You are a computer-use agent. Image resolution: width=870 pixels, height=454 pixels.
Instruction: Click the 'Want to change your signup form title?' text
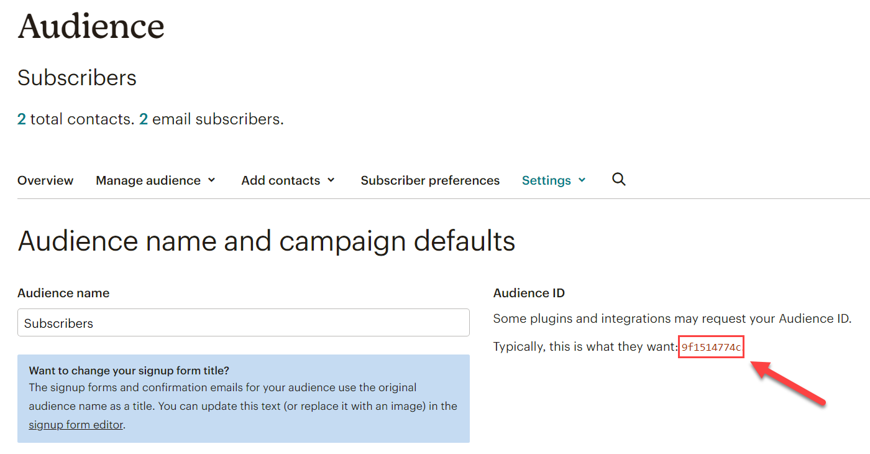click(x=129, y=371)
